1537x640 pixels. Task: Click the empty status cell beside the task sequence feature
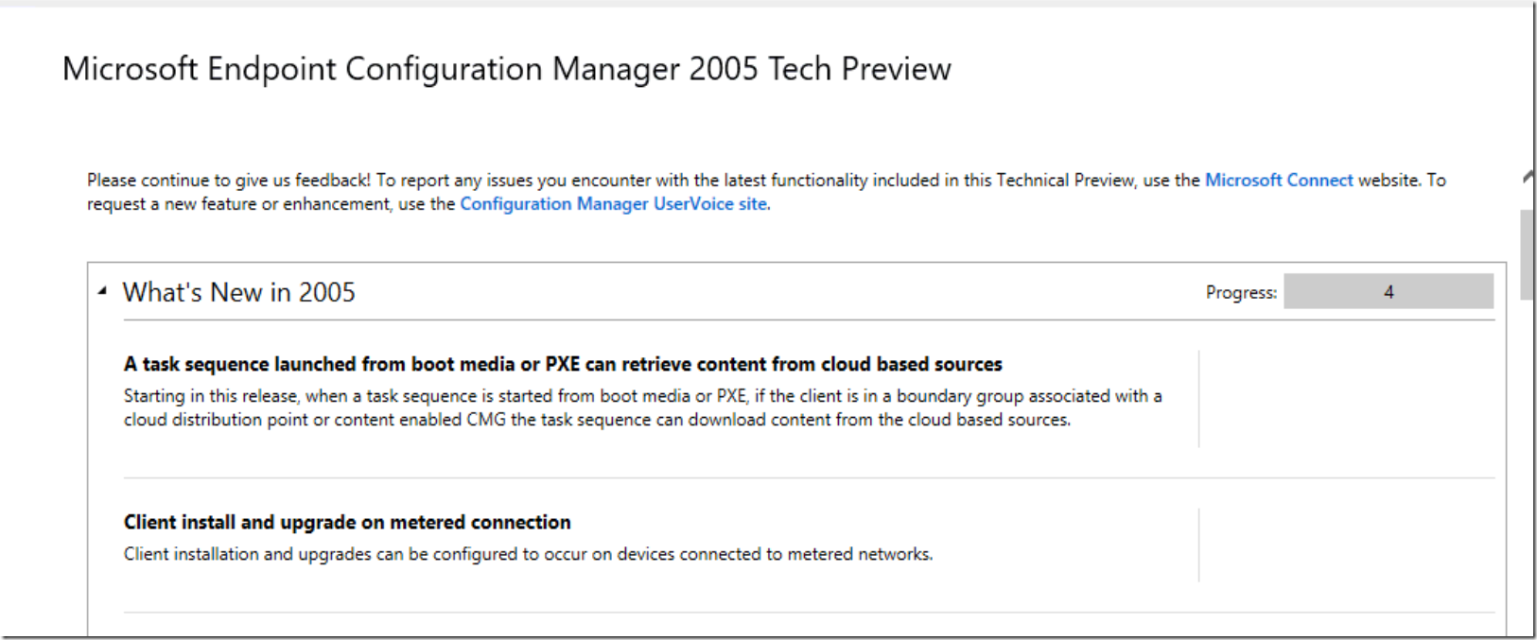point(1345,399)
